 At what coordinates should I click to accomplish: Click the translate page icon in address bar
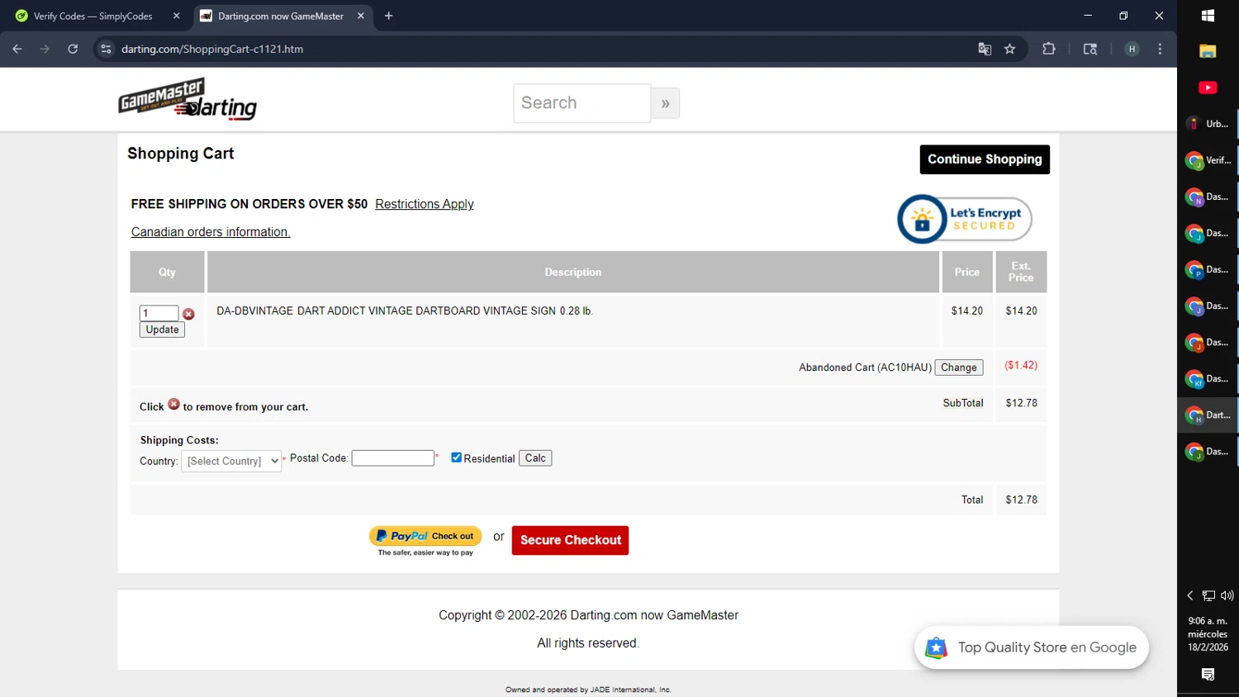click(985, 49)
